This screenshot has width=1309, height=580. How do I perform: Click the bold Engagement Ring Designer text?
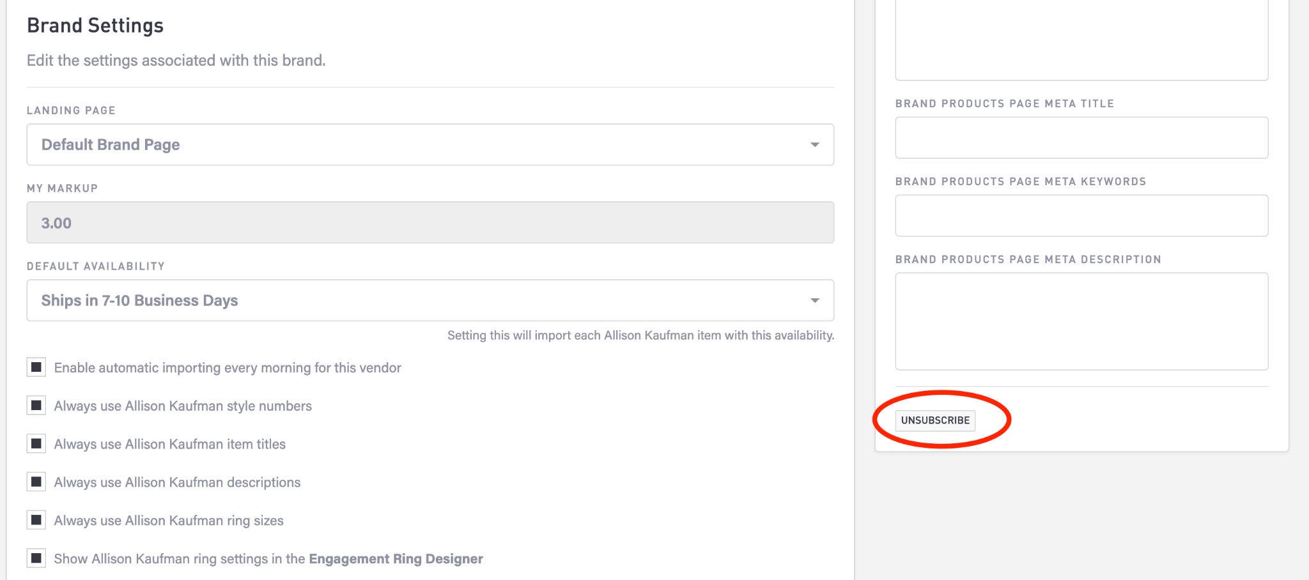pyautogui.click(x=396, y=559)
